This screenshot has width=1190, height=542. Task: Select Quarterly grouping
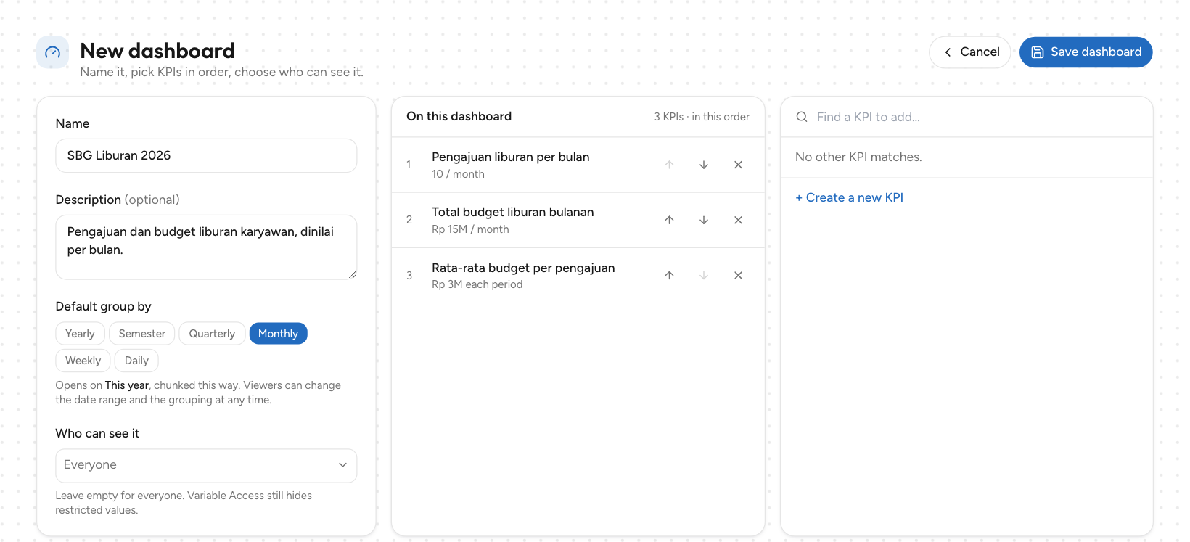pos(212,334)
